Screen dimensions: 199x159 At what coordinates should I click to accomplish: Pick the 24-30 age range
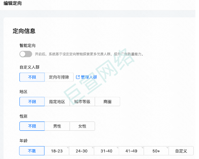[x=82, y=151]
